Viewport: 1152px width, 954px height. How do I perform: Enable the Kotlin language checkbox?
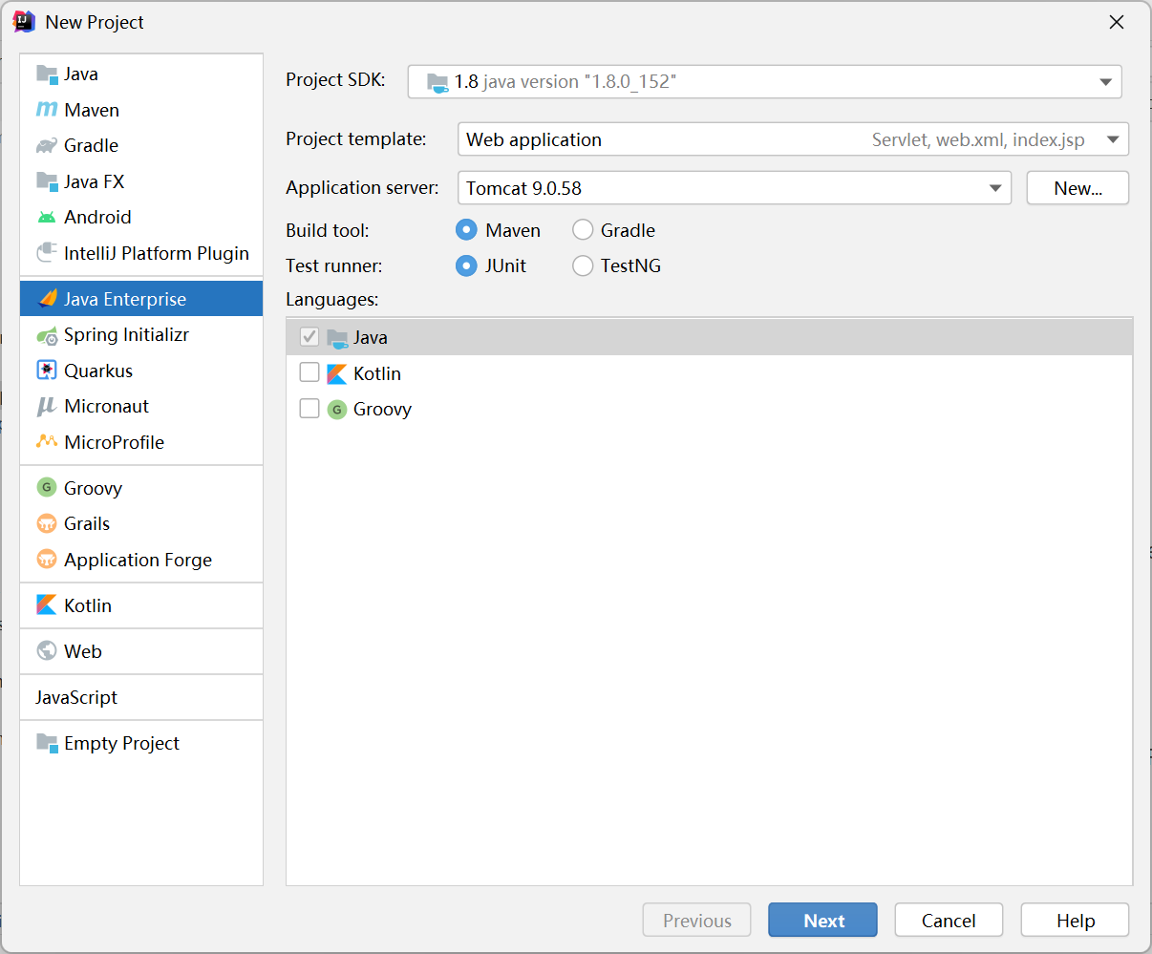309,372
